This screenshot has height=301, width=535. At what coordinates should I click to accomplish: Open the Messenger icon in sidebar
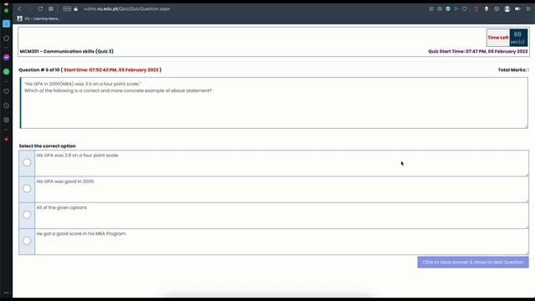coord(7,58)
